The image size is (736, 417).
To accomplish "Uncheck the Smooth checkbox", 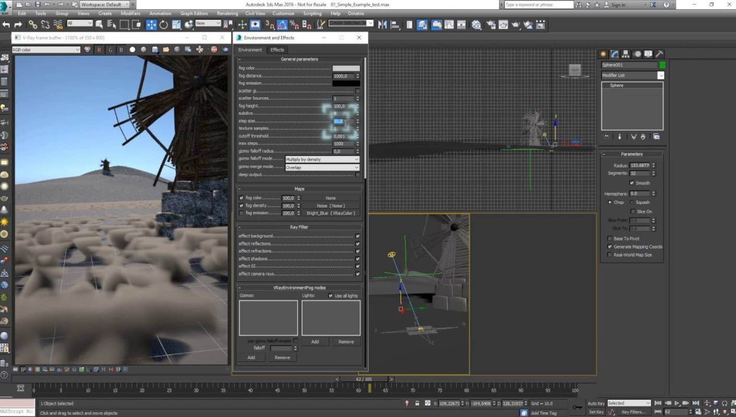I will pos(632,183).
